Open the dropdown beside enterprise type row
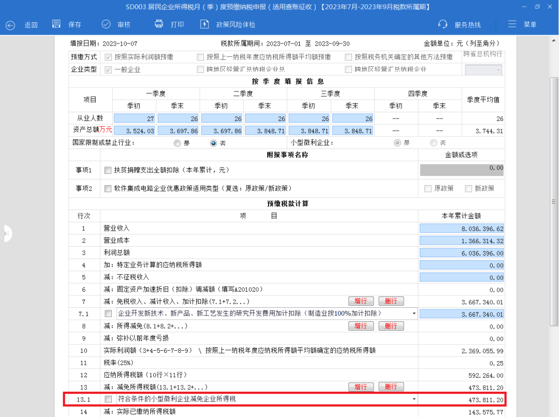Image resolution: width=559 pixels, height=417 pixels. point(498,70)
